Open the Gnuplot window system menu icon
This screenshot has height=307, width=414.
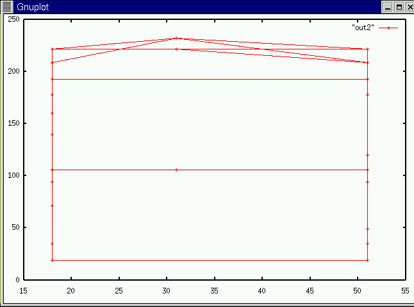(7, 6)
